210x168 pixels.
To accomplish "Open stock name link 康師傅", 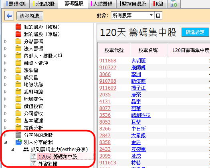I will point(138,68).
